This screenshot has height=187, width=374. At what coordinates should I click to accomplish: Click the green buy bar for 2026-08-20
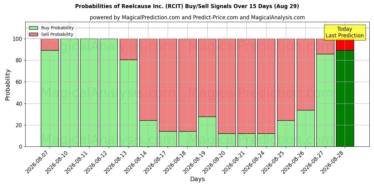click(227, 140)
